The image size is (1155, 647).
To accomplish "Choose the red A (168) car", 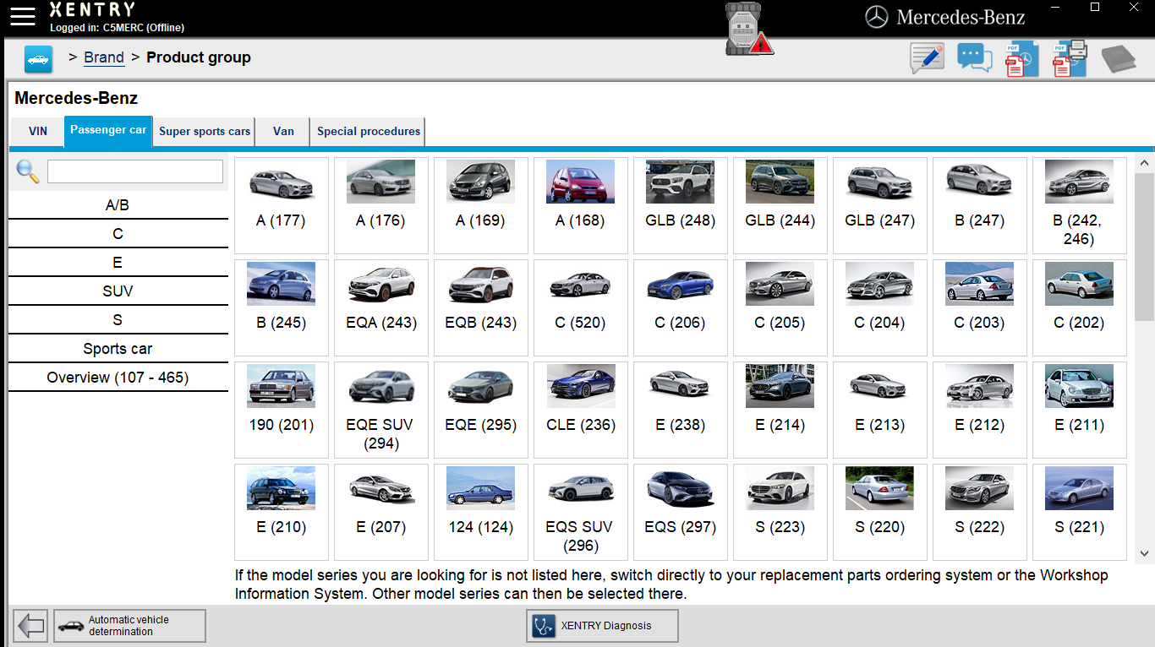I will [581, 205].
